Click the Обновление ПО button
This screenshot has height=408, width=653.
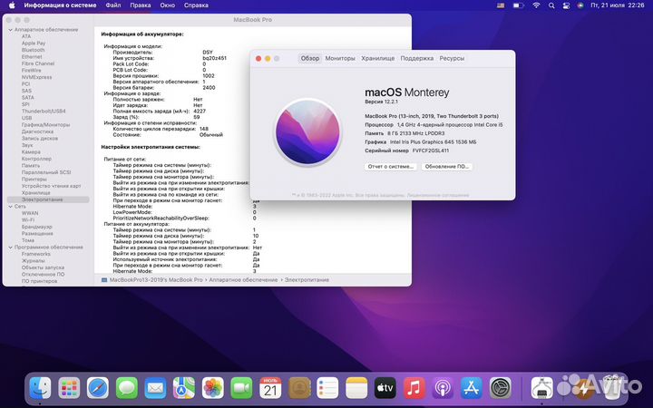pos(446,167)
